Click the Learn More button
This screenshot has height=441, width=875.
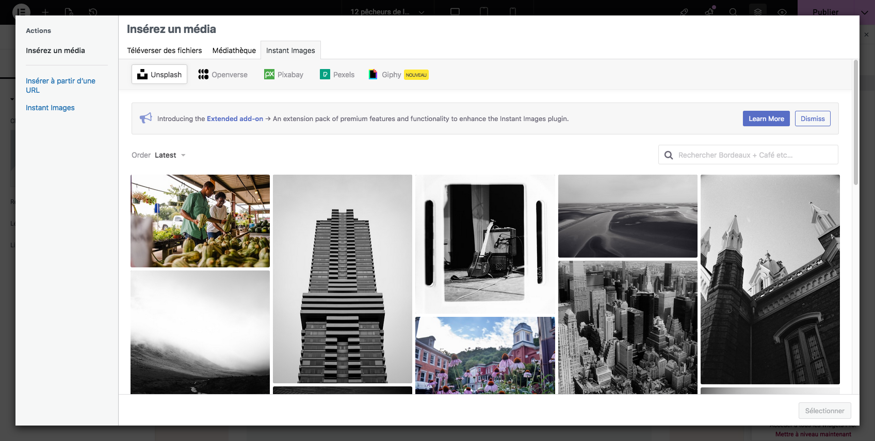point(766,118)
